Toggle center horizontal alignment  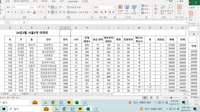point(52,12)
